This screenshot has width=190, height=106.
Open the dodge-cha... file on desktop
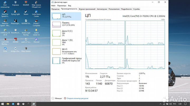click(16, 50)
